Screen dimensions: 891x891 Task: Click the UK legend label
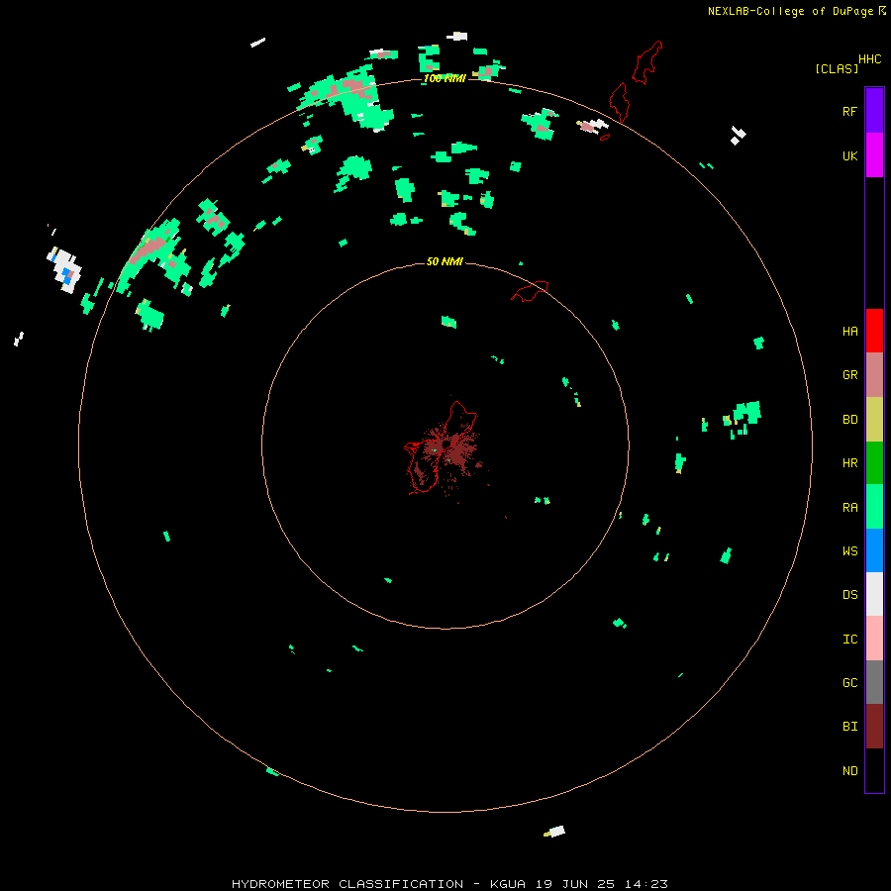tap(849, 155)
